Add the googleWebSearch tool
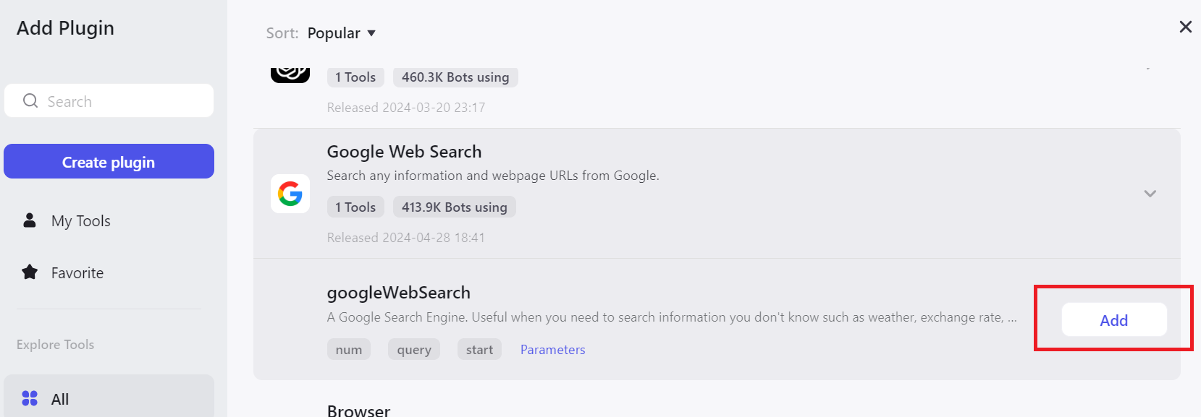Viewport: 1201px width, 417px height. point(1113,320)
